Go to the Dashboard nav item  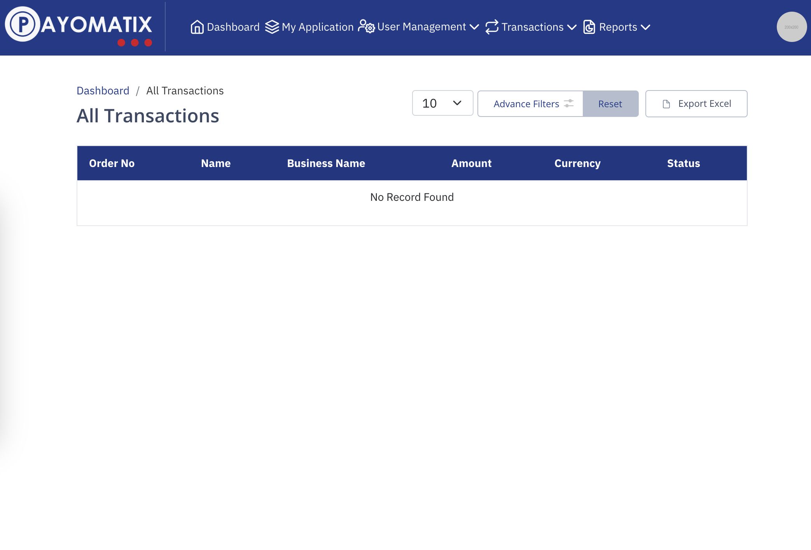pyautogui.click(x=233, y=27)
